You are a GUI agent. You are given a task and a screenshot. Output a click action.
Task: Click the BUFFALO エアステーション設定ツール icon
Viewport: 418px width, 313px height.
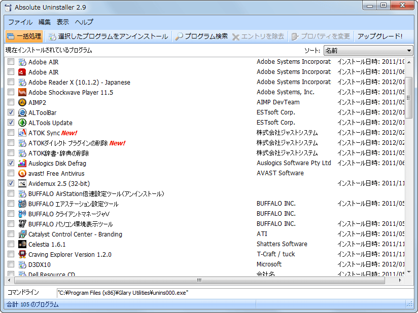(x=22, y=204)
